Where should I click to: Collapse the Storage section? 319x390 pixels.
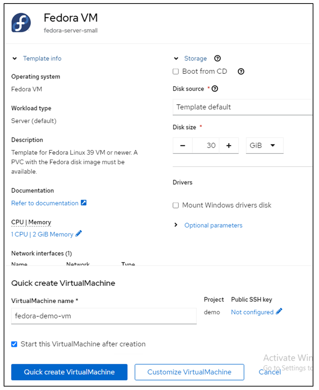point(176,59)
